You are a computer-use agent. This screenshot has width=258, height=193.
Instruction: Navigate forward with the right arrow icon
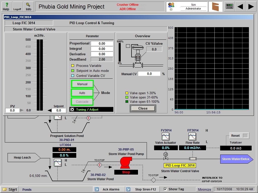(250, 6)
